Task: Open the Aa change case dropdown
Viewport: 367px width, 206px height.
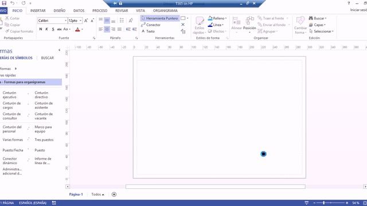Action: 67,29
